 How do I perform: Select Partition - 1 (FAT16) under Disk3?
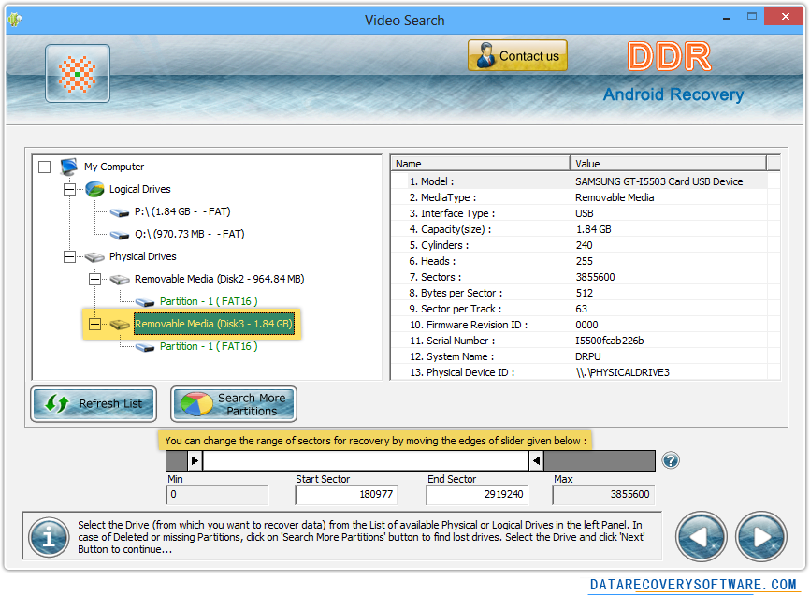(x=209, y=346)
